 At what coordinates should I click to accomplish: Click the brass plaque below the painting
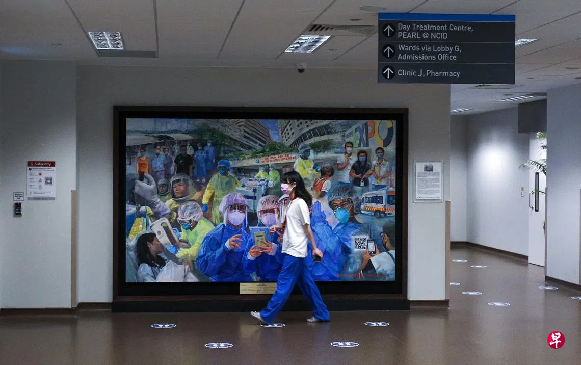258,288
